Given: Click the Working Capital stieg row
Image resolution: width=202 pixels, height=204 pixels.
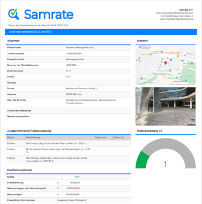Looking at the screenshot, I should 68,159.
